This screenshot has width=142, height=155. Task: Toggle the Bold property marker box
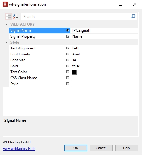(68, 66)
